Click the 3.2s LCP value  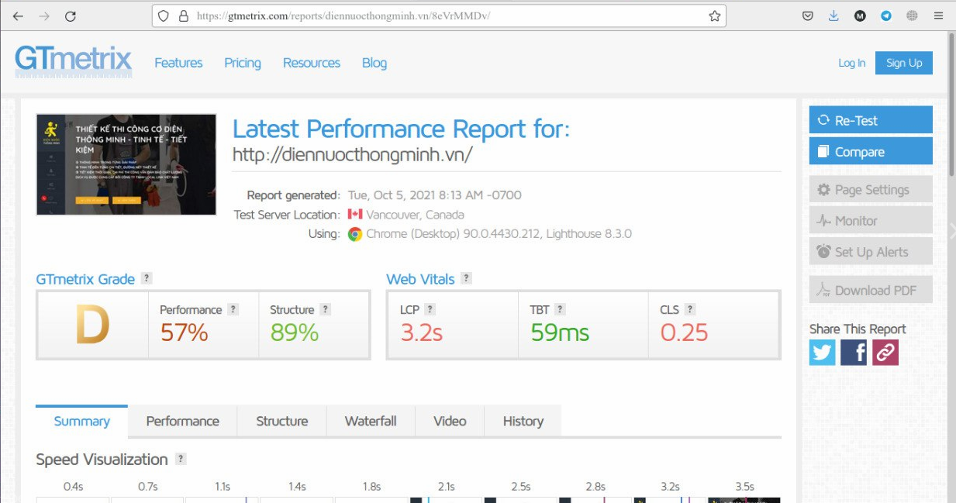(422, 332)
